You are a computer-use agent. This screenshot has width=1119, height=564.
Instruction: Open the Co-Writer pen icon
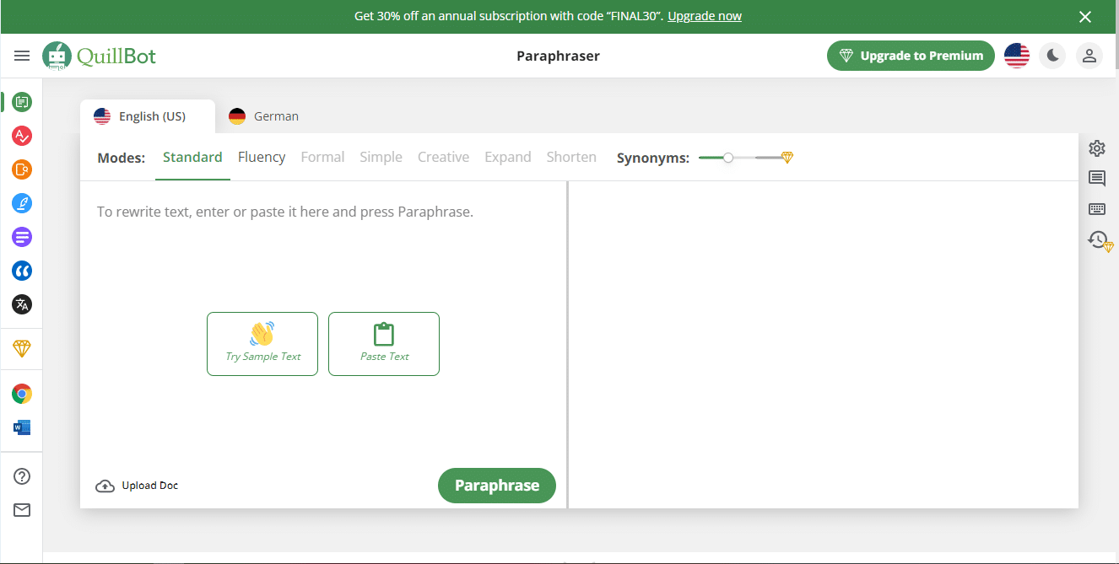pos(22,203)
